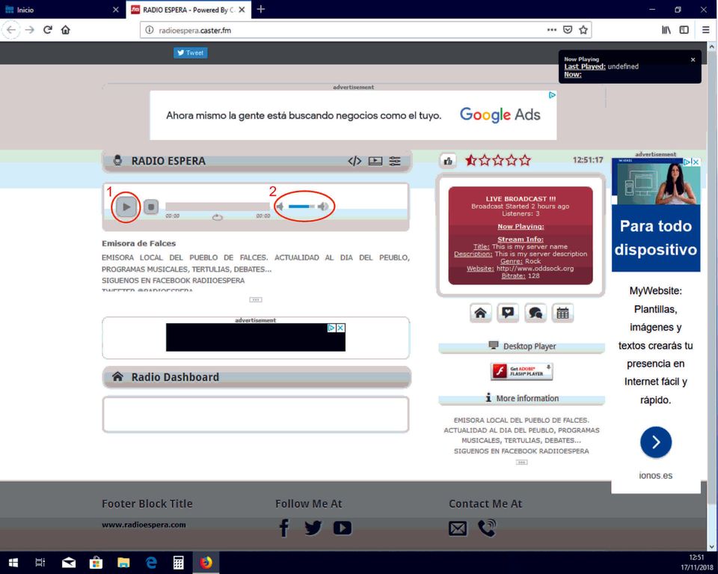Open a new browser tab
Image resolution: width=718 pixels, height=574 pixels.
(260, 9)
